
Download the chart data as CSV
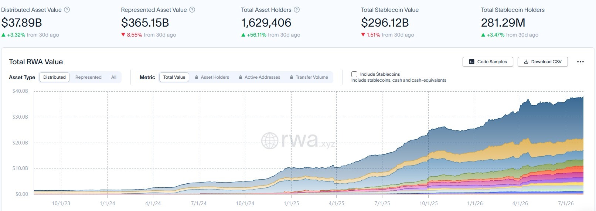(542, 62)
